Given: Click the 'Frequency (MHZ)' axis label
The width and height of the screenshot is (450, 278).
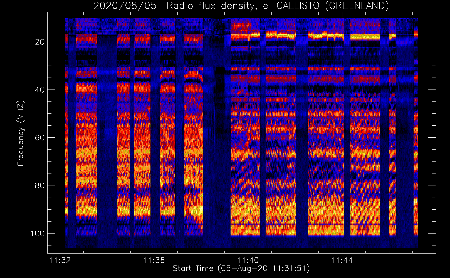Looking at the screenshot, I should (x=21, y=133).
